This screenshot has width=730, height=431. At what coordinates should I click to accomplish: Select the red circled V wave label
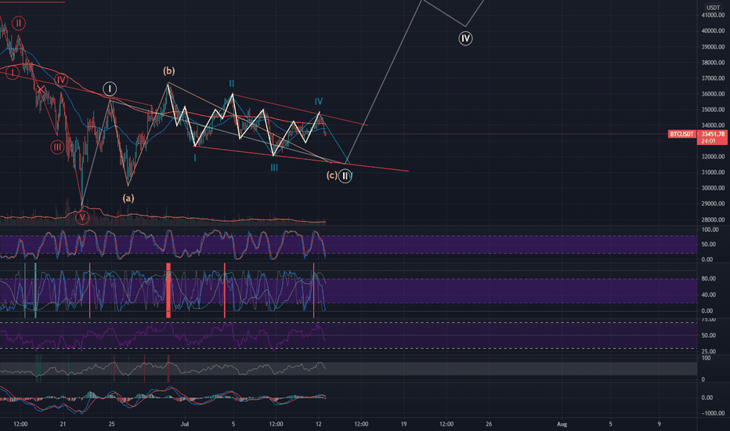pos(82,217)
